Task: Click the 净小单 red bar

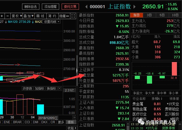Action: (174, 69)
